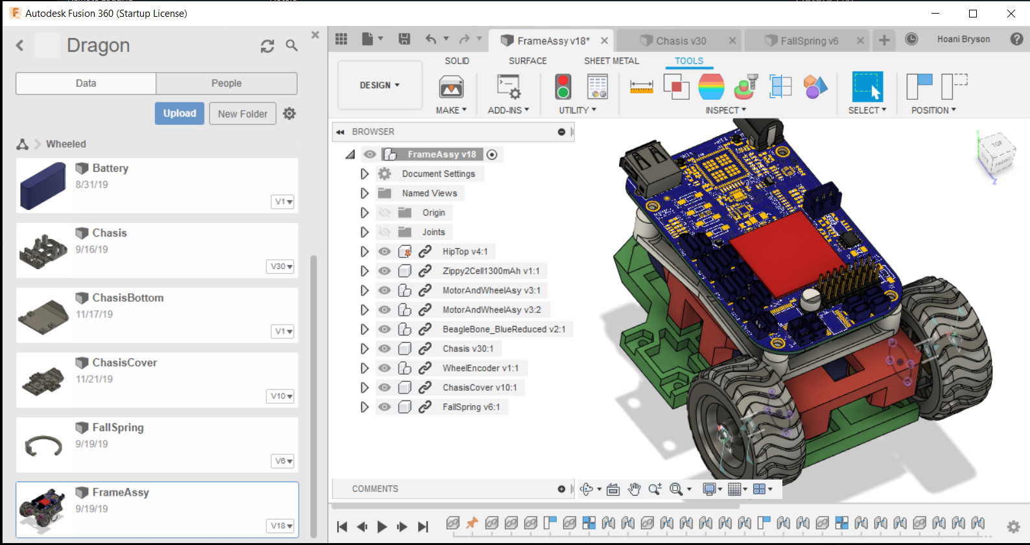Toggle the data panel grid icon

pos(342,39)
